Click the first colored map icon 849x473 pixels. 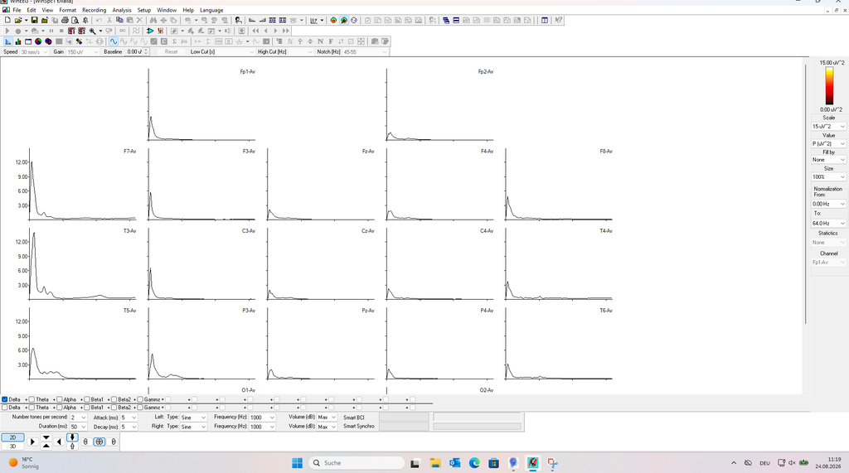pyautogui.click(x=333, y=20)
